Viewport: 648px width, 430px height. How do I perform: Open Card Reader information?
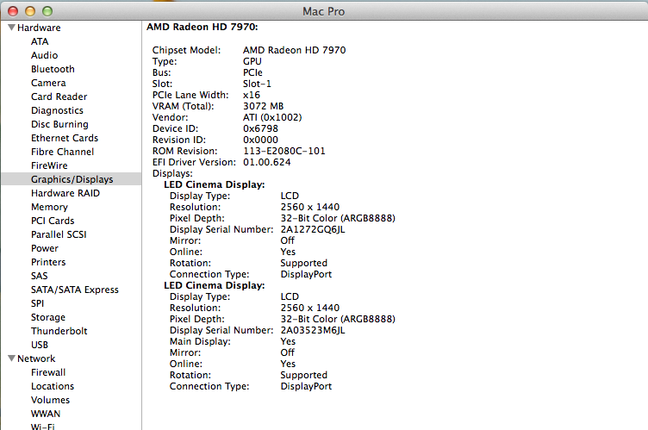coord(59,97)
